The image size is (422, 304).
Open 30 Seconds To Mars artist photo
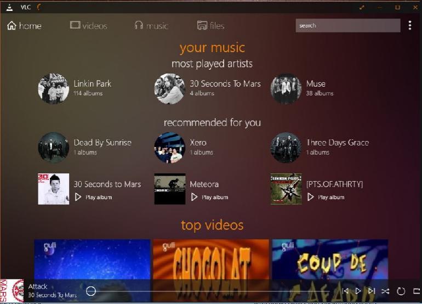coord(170,89)
